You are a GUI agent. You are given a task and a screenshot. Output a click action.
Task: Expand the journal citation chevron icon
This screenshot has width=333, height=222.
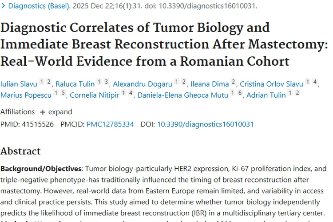click(x=3, y=7)
